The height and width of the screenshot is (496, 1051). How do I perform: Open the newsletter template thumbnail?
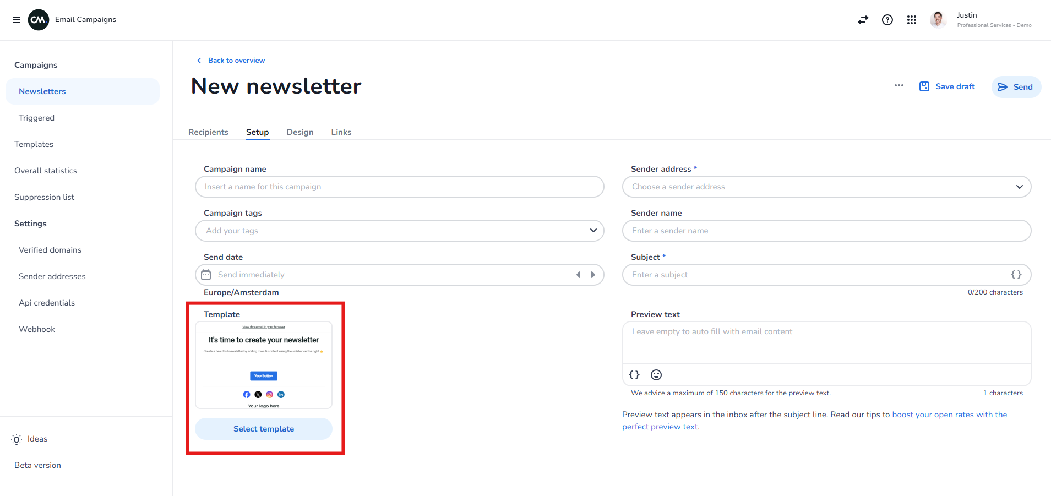pos(263,365)
